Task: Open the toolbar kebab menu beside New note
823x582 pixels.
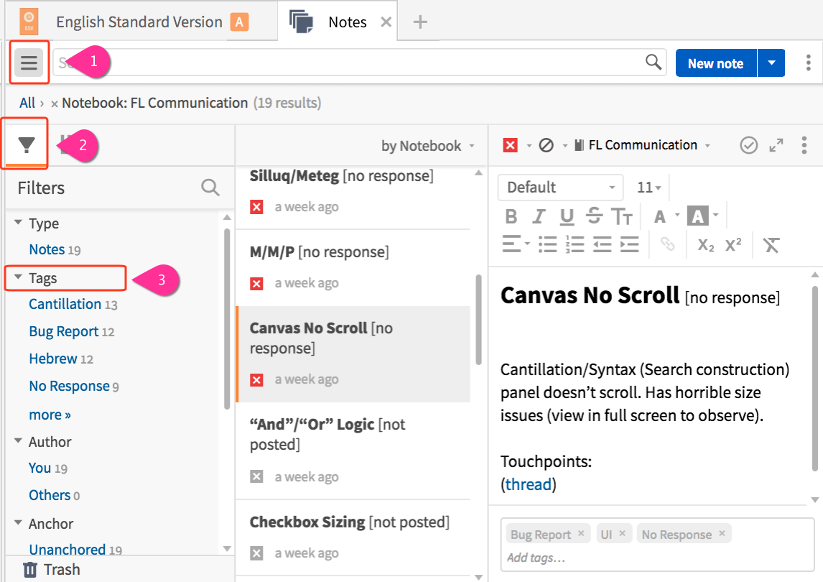Action: pyautogui.click(x=809, y=63)
